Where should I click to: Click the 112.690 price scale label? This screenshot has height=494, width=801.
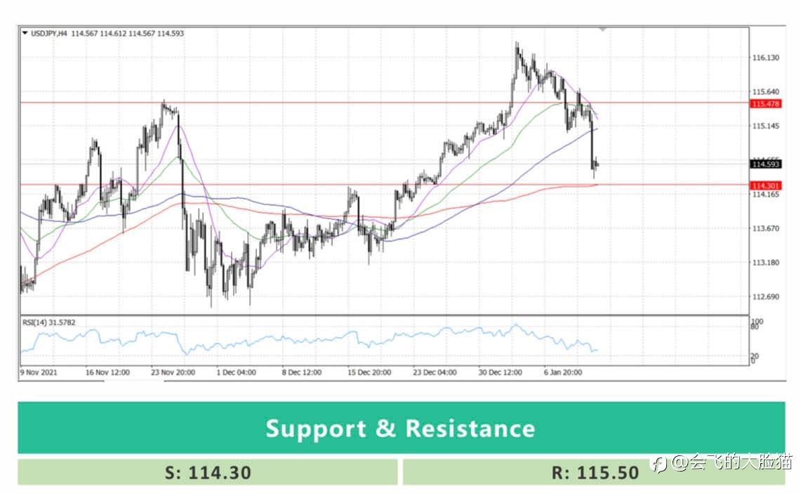click(765, 297)
